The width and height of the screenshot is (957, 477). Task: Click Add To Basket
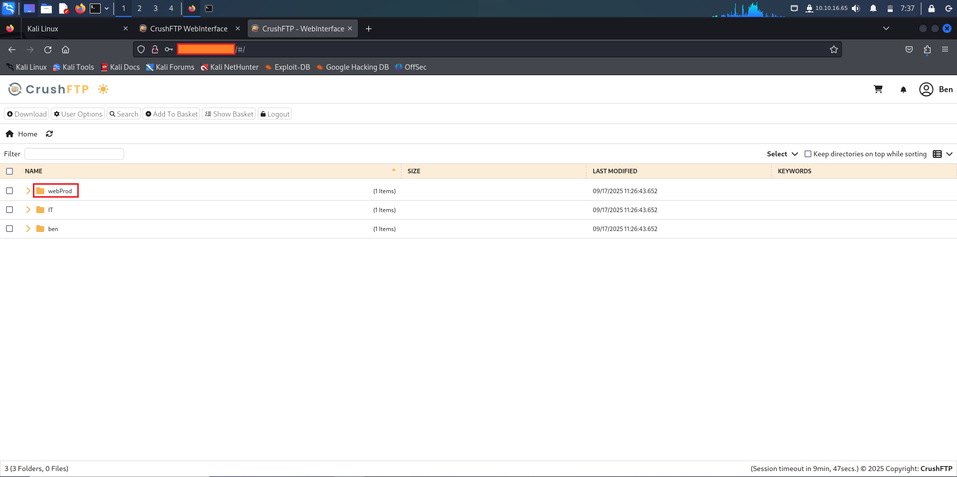[171, 114]
